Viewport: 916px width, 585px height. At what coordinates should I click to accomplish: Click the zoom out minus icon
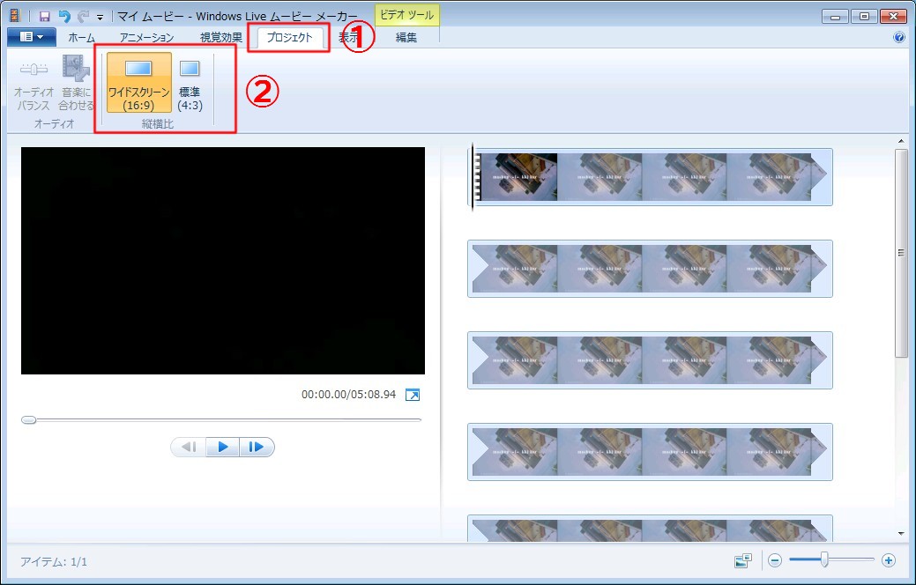(x=774, y=560)
